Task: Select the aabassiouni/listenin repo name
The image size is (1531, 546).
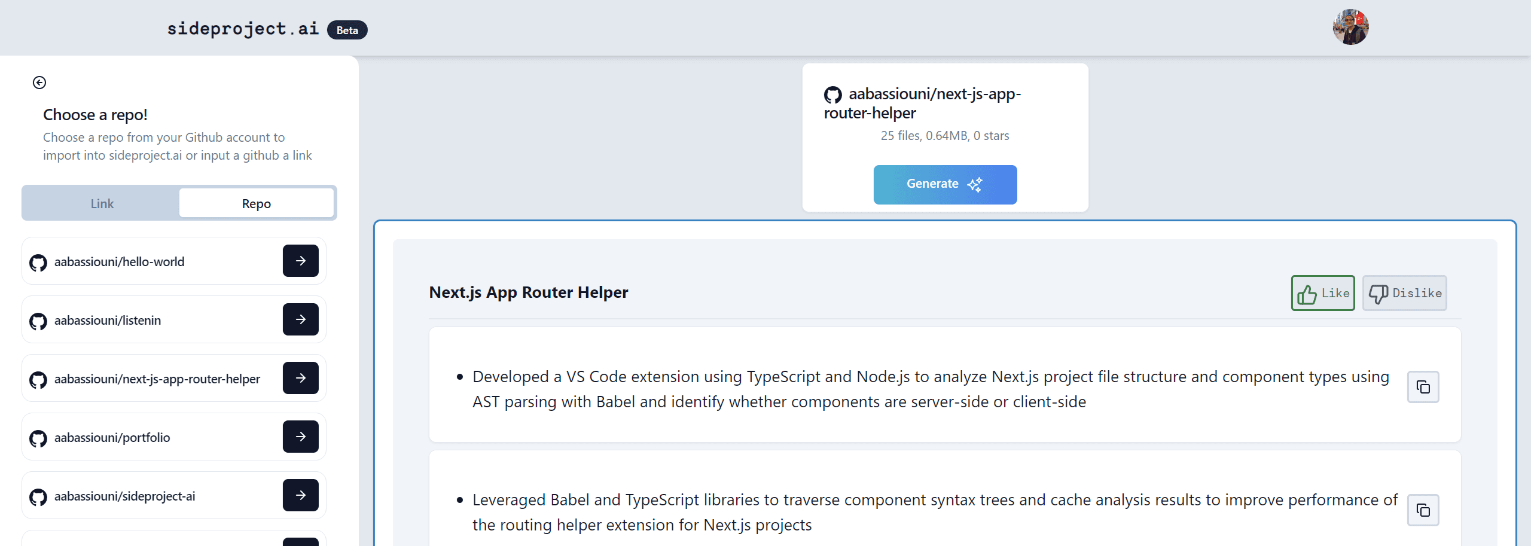Action: (108, 321)
